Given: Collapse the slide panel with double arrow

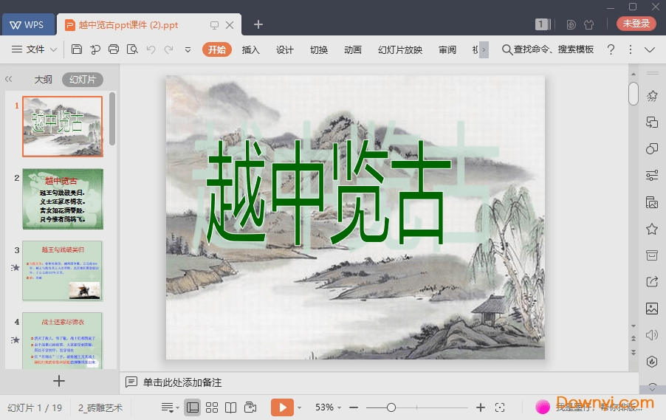Looking at the screenshot, I should [9, 79].
